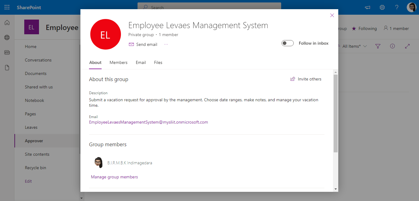The height and width of the screenshot is (201, 419).
Task: Open the help question mark icon
Action: pyautogui.click(x=397, y=7)
